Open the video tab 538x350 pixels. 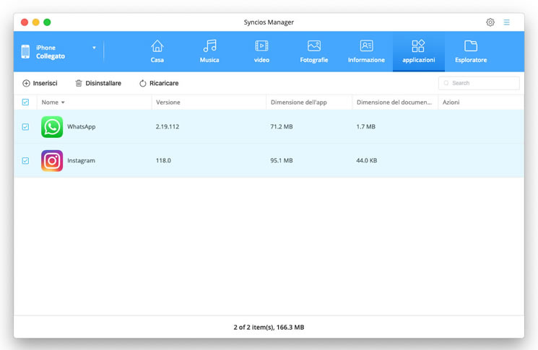261,51
